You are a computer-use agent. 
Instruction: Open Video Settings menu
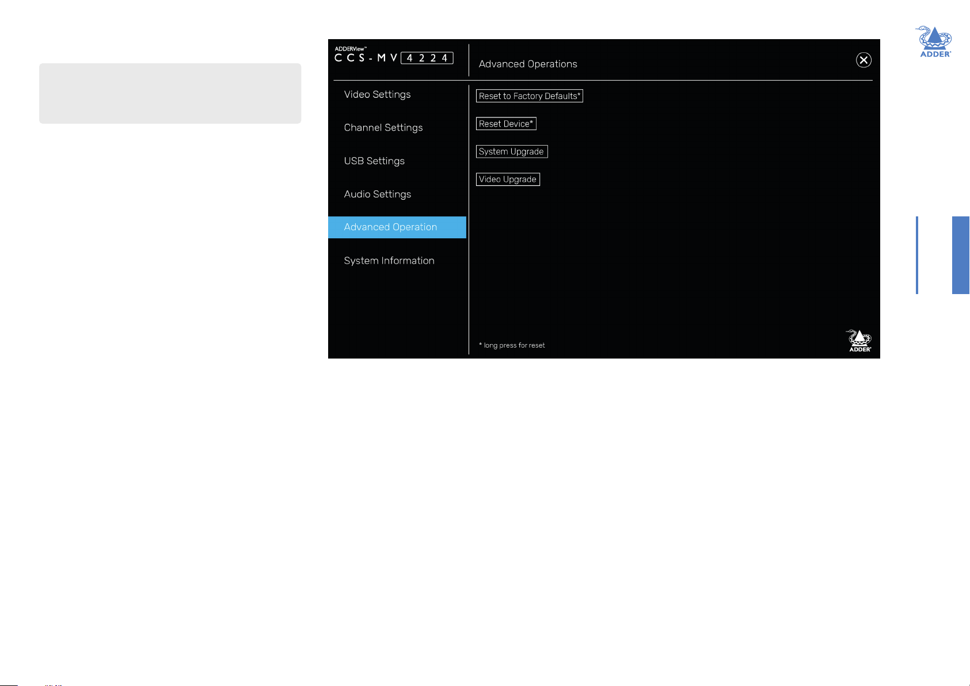point(377,94)
